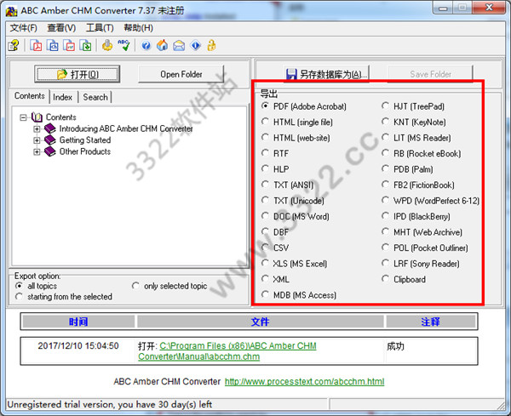
Task: Click the Open Folder button
Action: pos(181,74)
